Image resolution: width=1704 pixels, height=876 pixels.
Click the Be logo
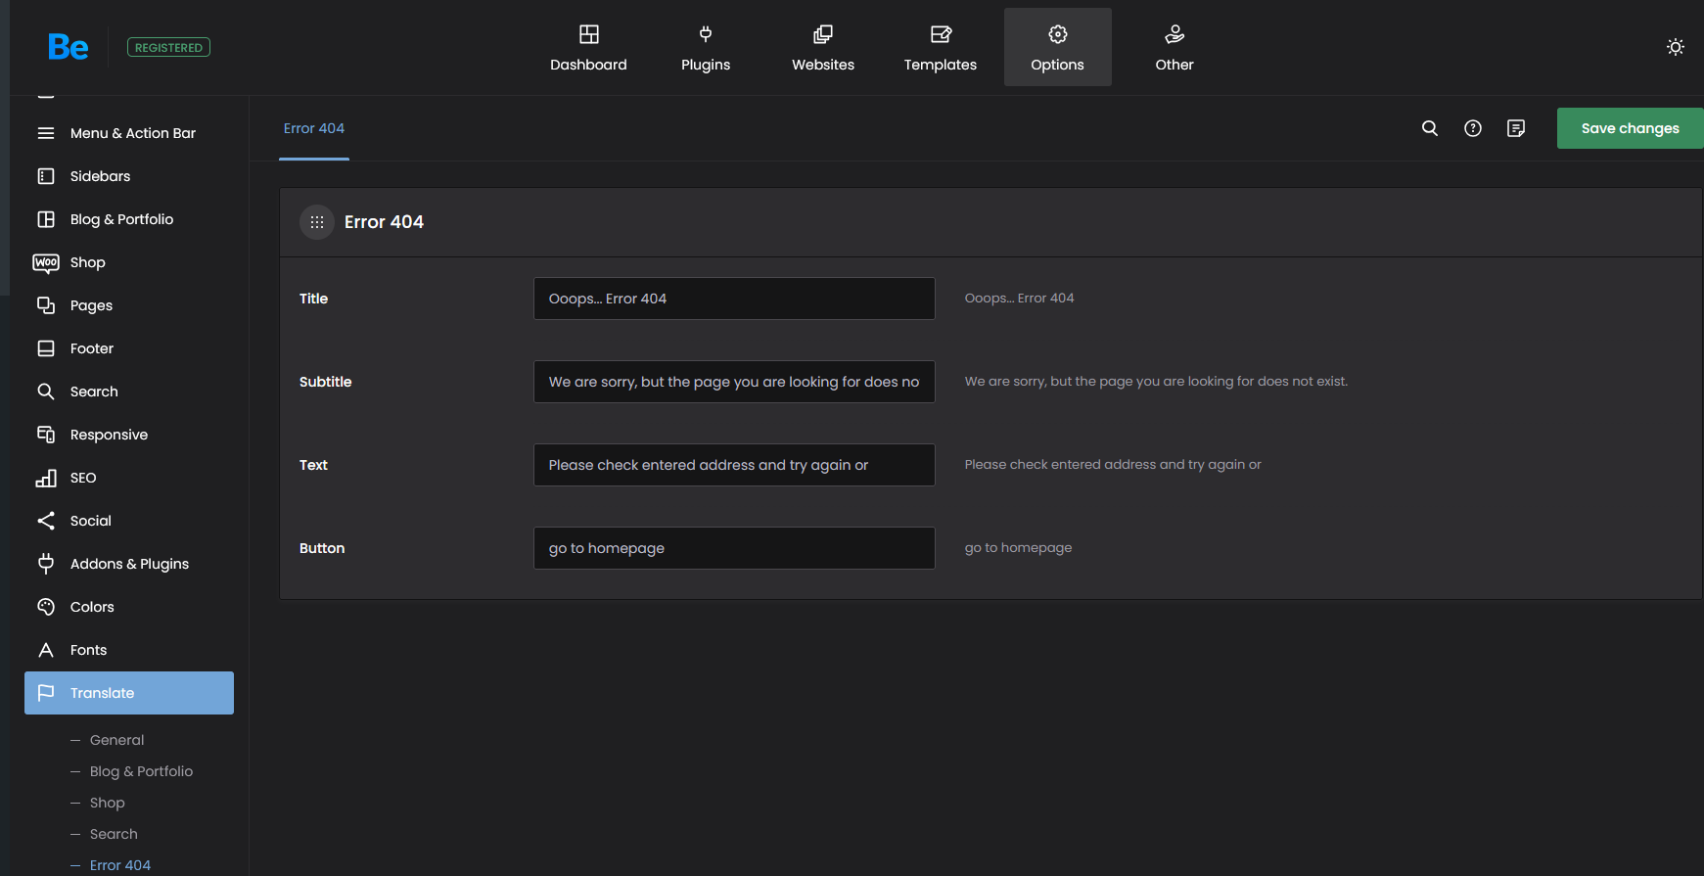coord(69,47)
